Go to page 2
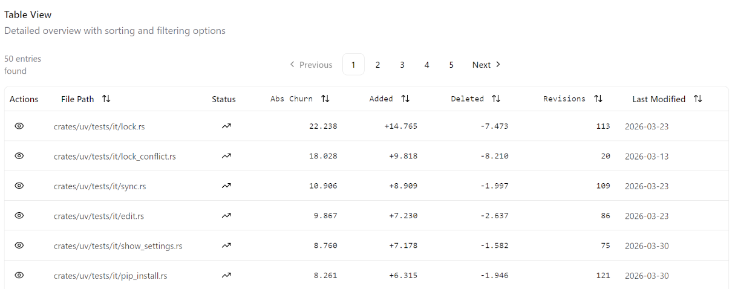This screenshot has height=289, width=738. (x=377, y=65)
